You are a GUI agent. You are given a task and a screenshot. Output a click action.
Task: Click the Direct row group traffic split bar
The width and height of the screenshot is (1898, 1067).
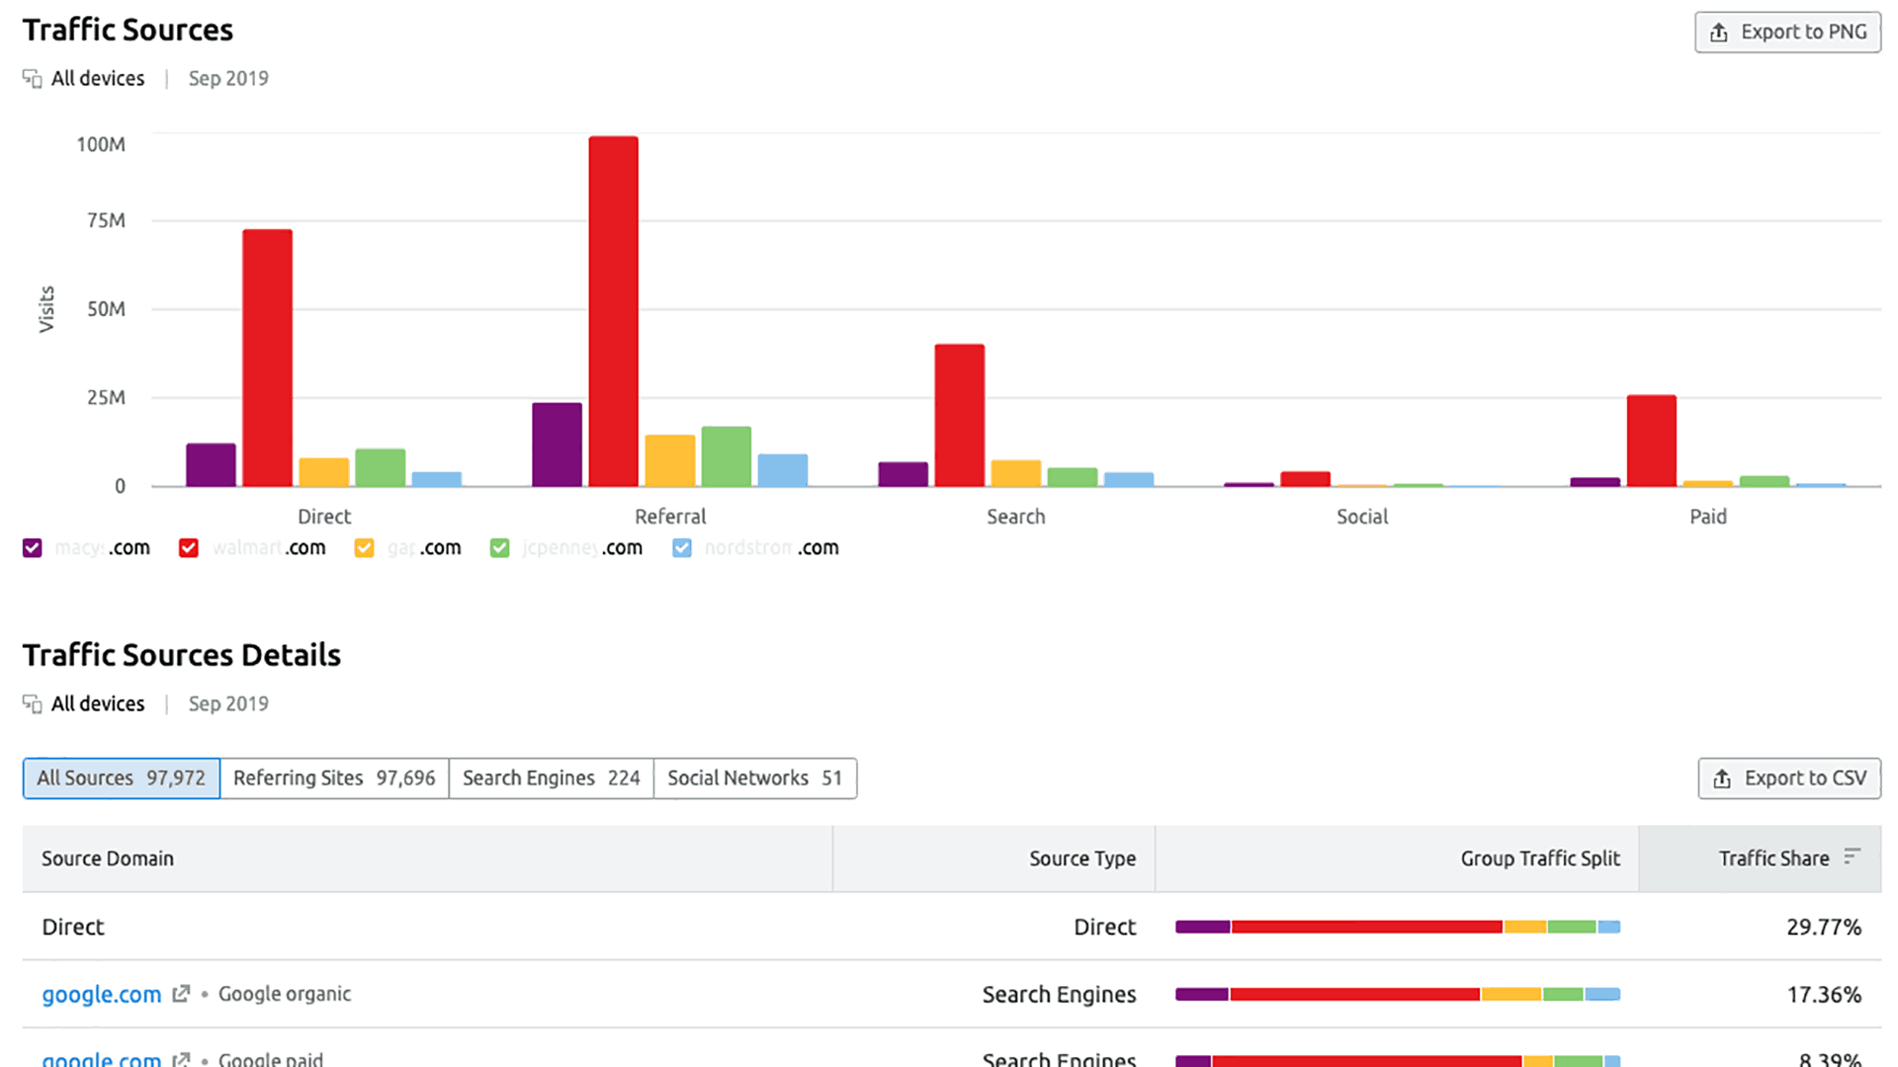tap(1397, 927)
